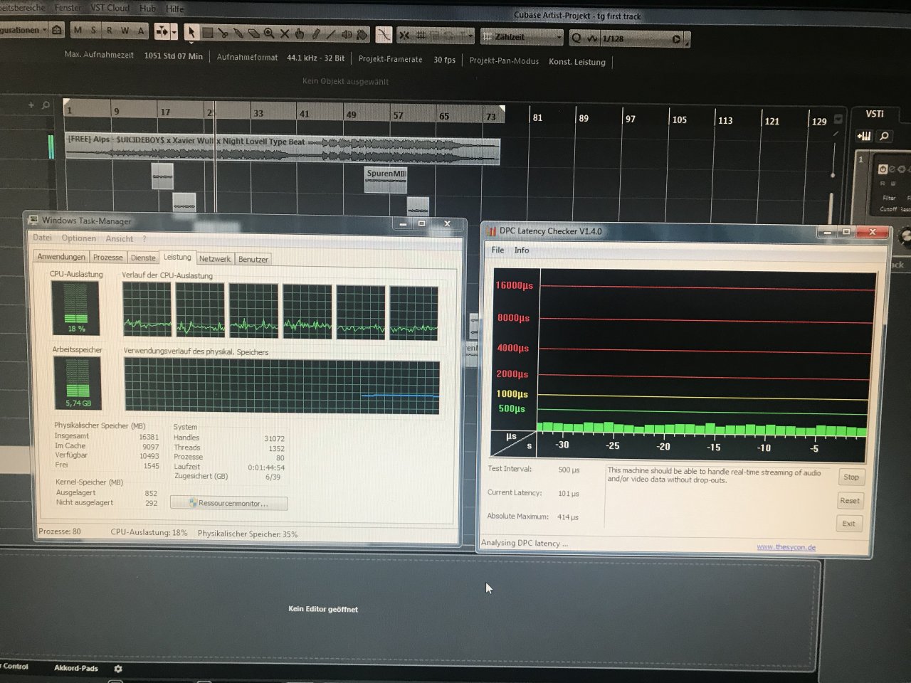Toggle the M mute-all button
The width and height of the screenshot is (911, 683).
click(x=78, y=31)
